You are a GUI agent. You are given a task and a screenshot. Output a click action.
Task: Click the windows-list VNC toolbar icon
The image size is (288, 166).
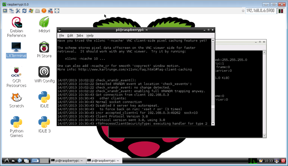11,11
